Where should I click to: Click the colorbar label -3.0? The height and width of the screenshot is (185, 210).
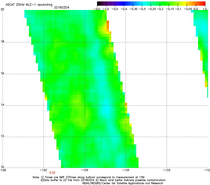coord(97,9)
